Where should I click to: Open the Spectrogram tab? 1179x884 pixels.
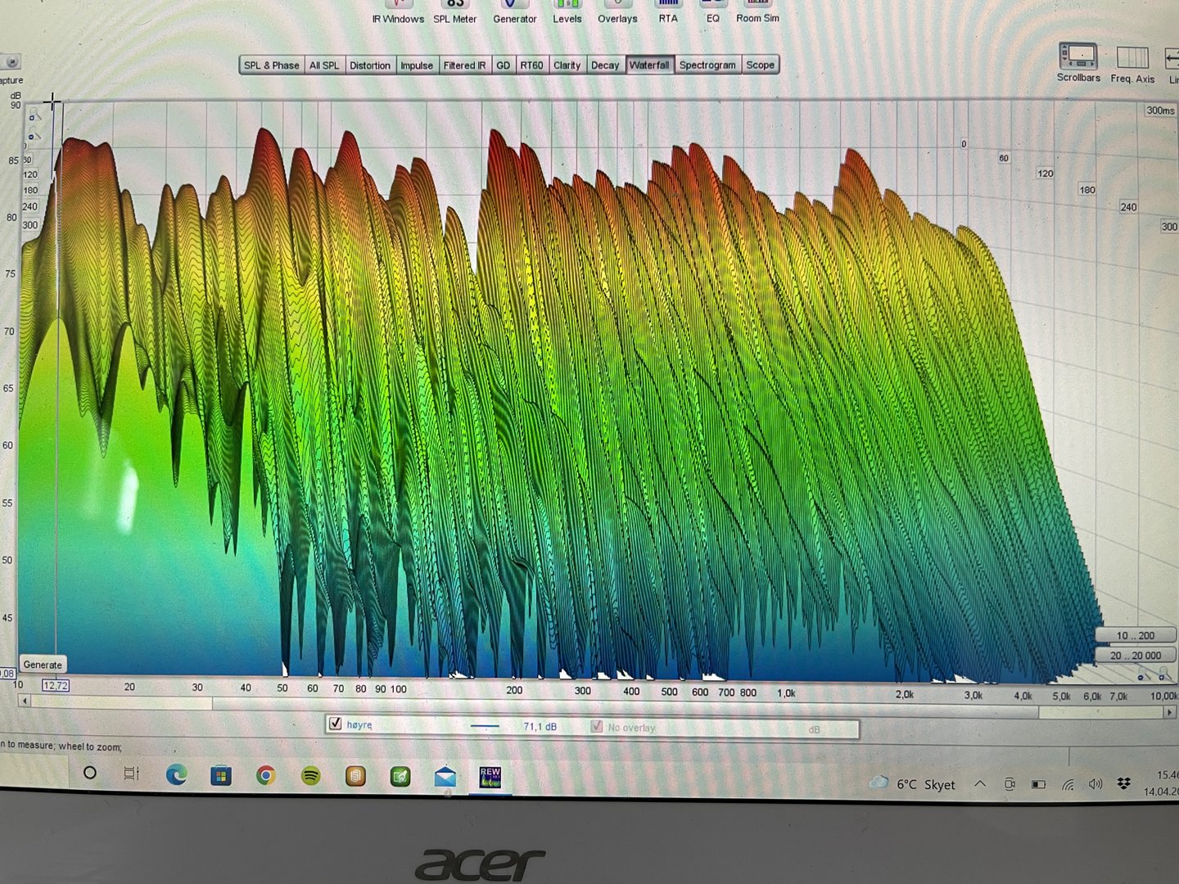coord(707,65)
